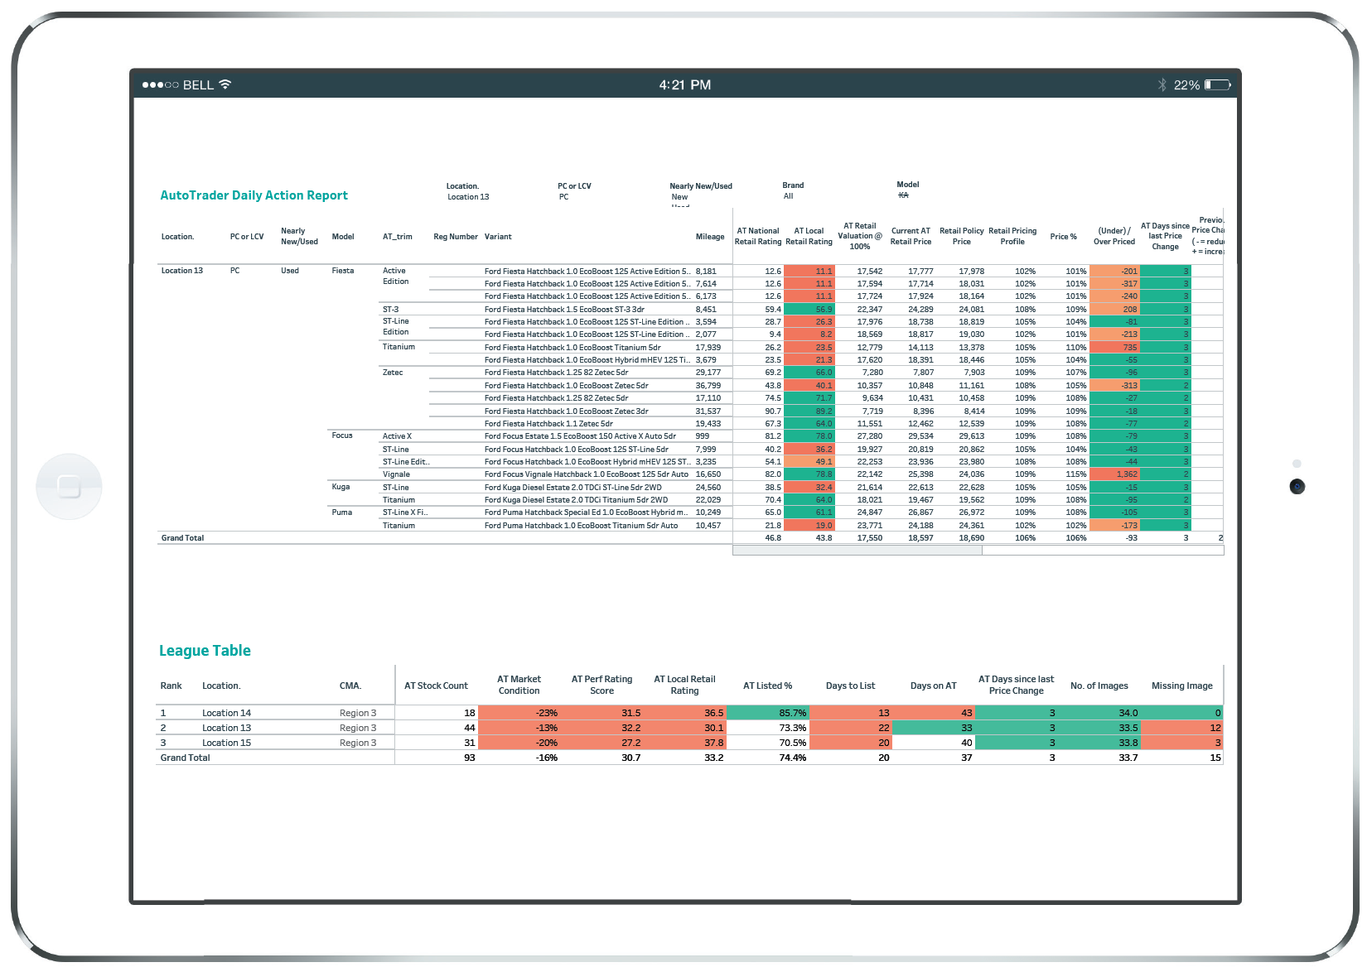This screenshot has height=972, width=1372.
Task: Open the Model filter dropdown
Action: pyautogui.click(x=904, y=195)
